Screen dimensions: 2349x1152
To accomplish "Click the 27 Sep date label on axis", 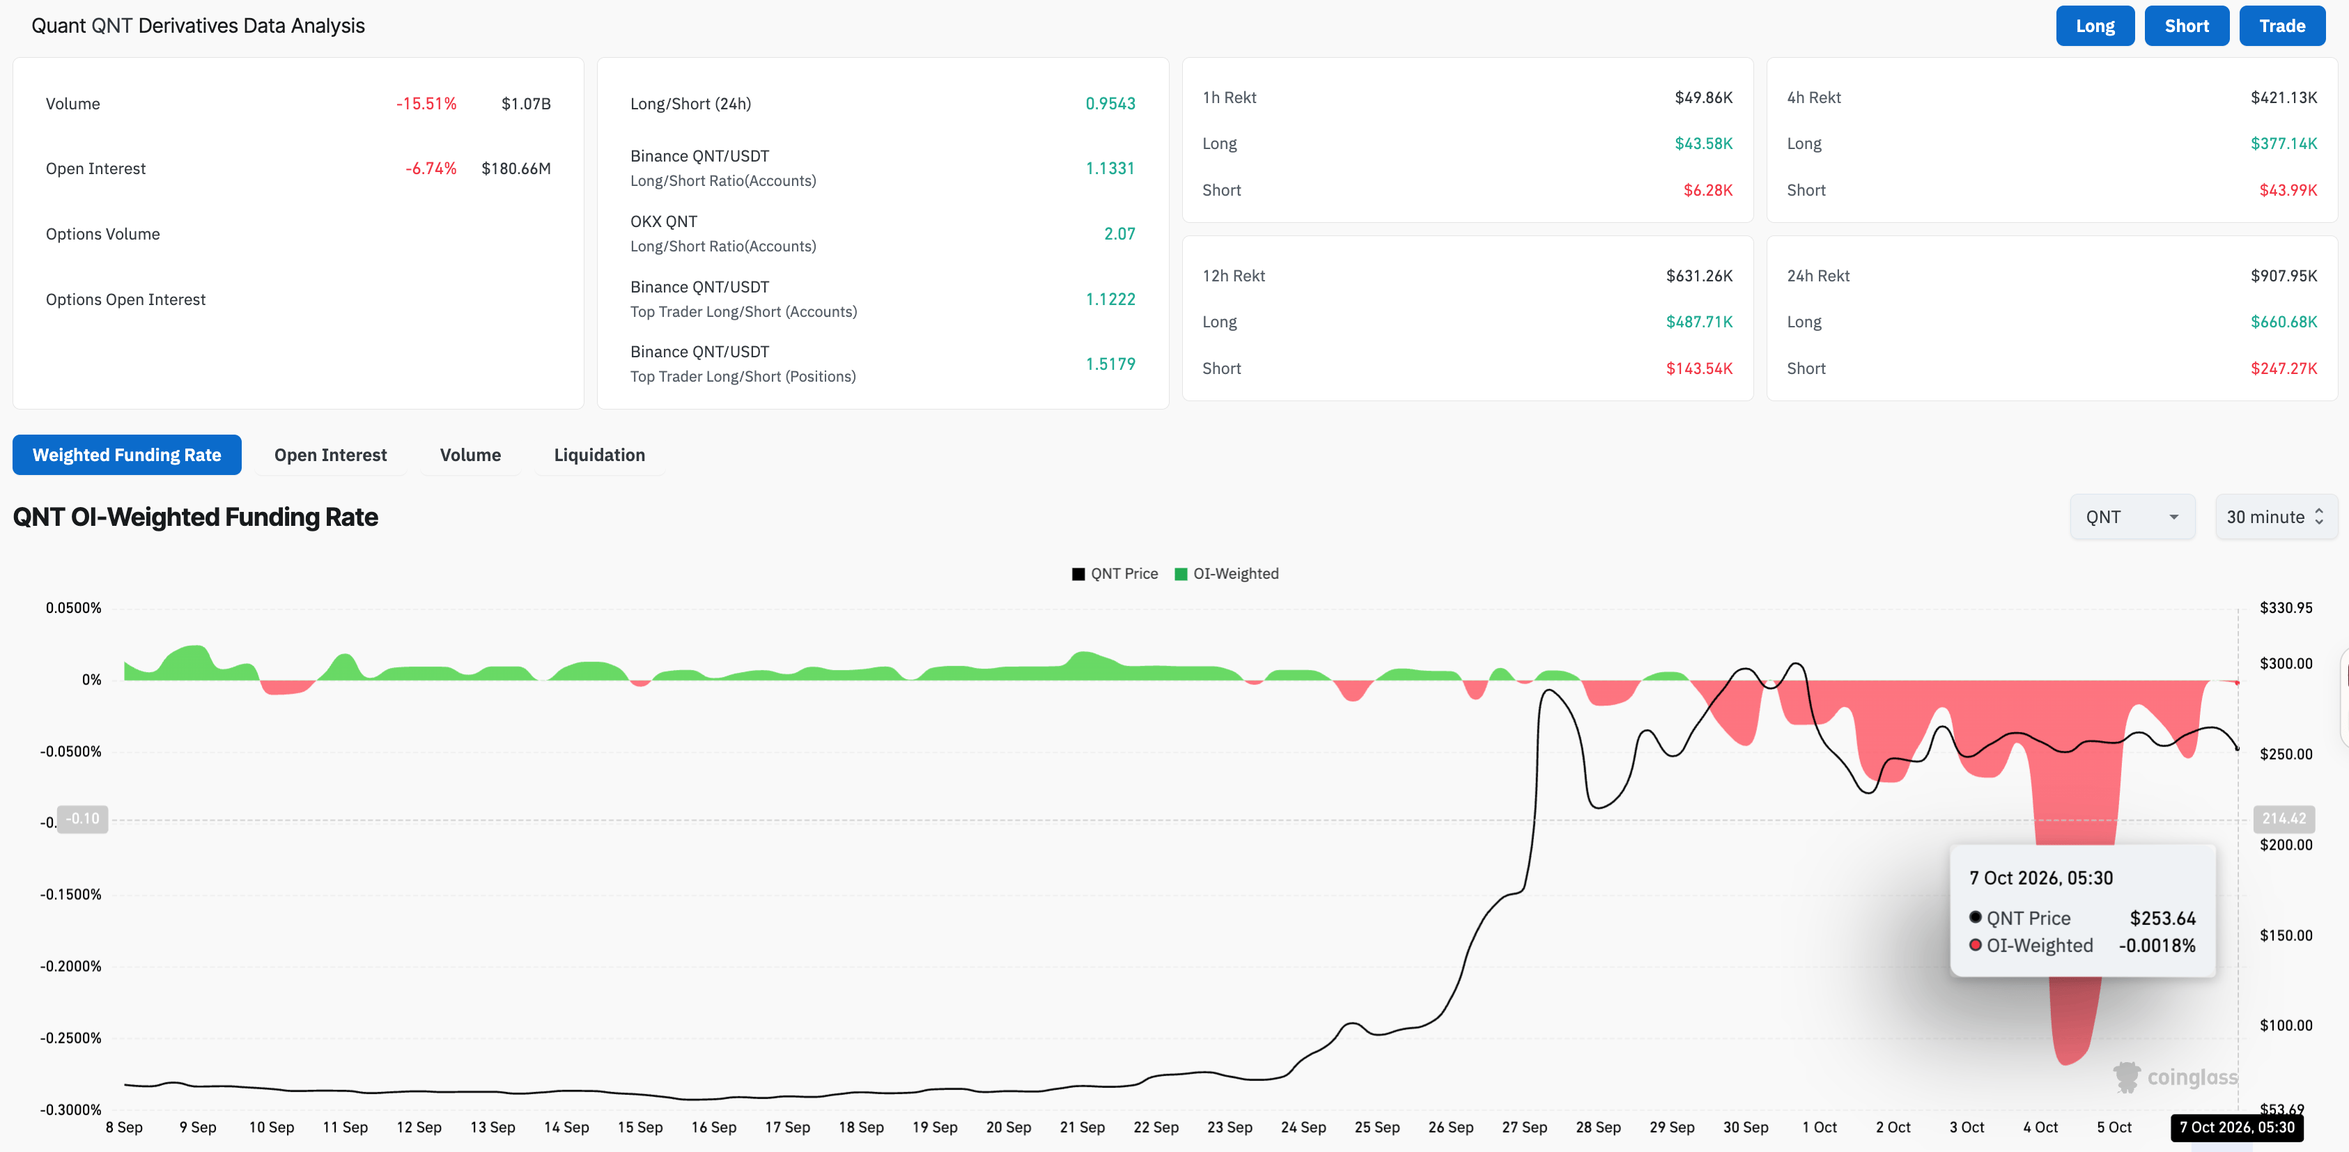I will 1525,1128.
